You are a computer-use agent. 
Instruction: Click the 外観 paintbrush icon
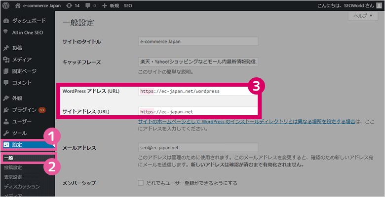(x=6, y=98)
